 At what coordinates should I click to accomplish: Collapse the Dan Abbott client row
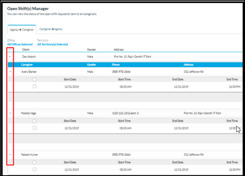(10, 57)
